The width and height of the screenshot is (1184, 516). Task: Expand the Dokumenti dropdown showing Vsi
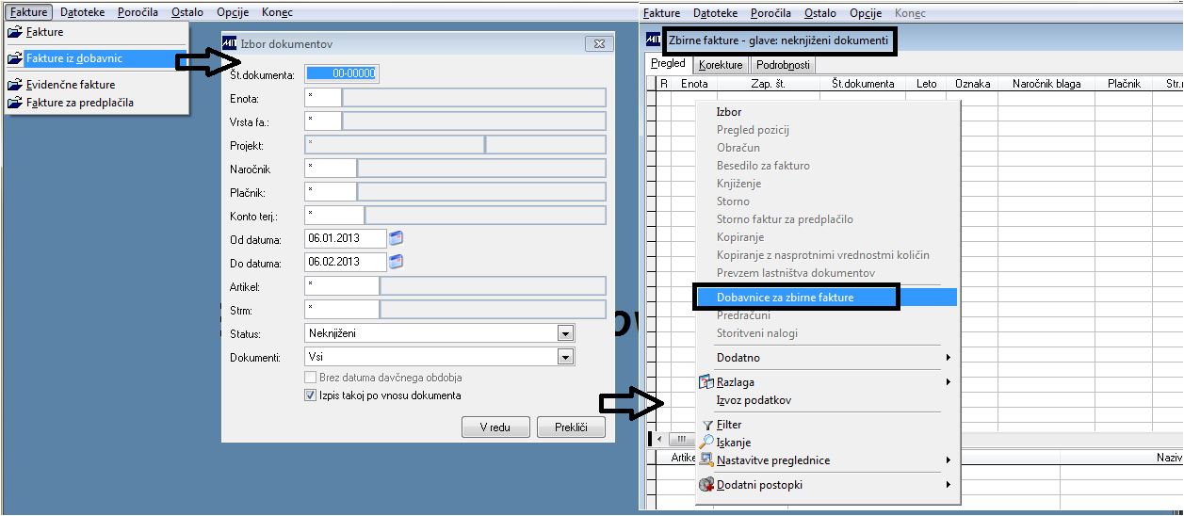tap(565, 357)
